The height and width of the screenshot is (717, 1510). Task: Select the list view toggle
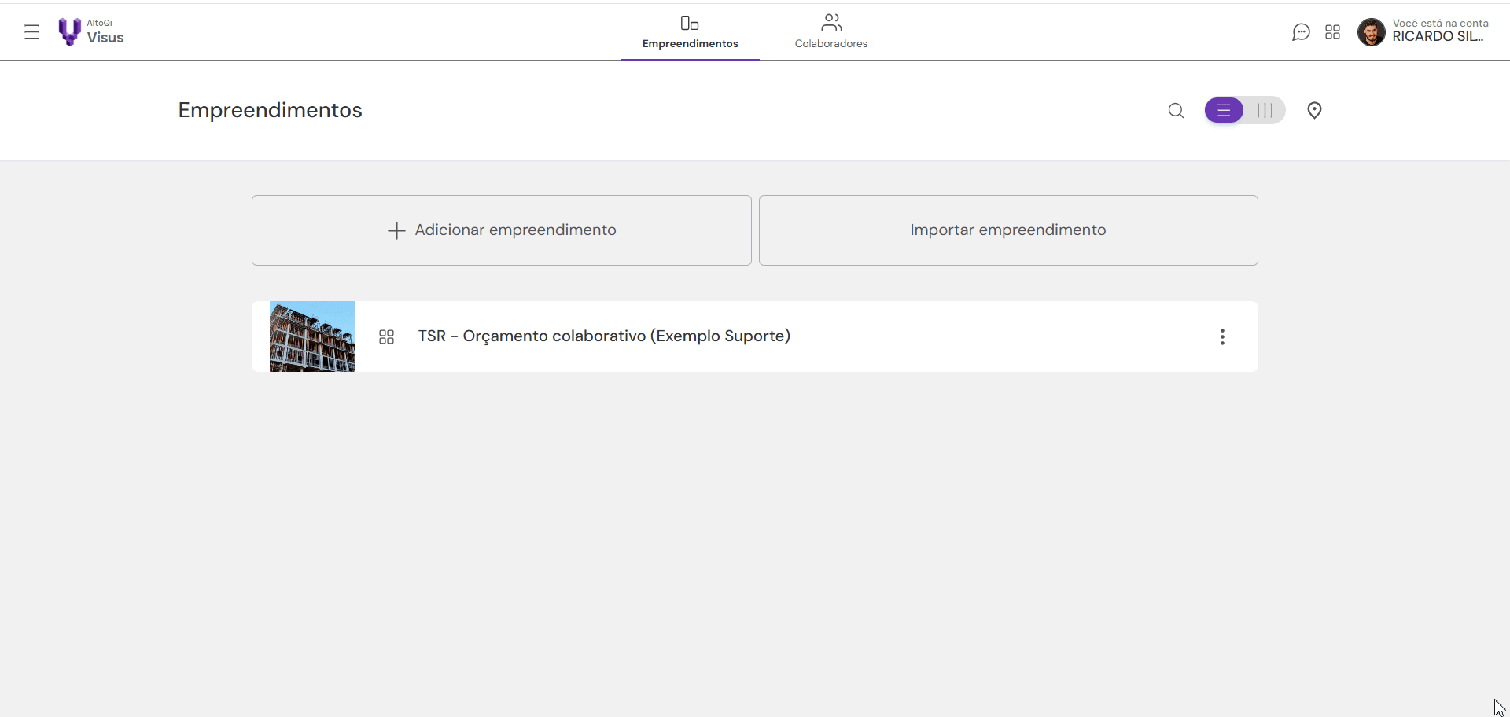(1224, 111)
